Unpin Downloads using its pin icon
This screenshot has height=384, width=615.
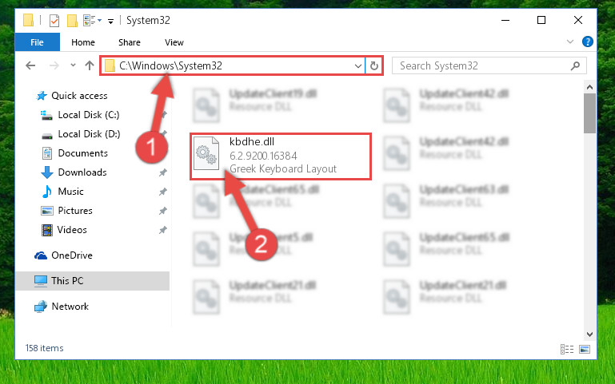[x=163, y=172]
